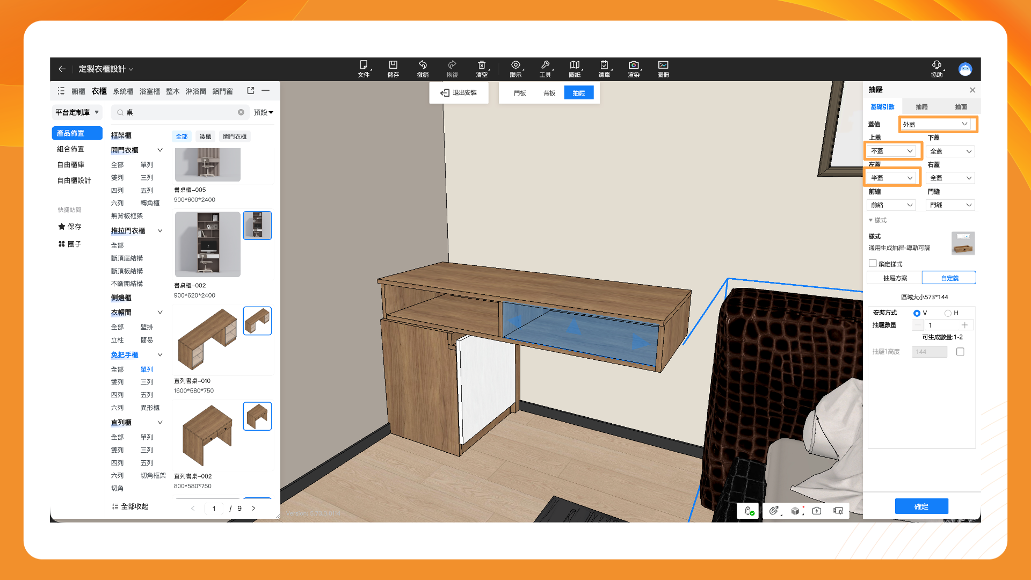Select the H installation radio button
This screenshot has height=580, width=1031.
[948, 313]
